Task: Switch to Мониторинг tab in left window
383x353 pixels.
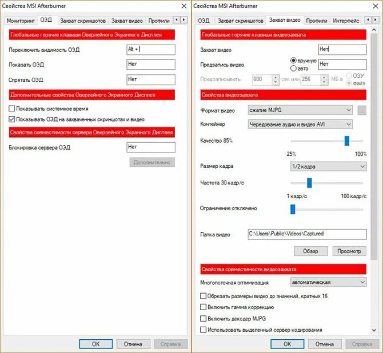Action: pyautogui.click(x=21, y=21)
